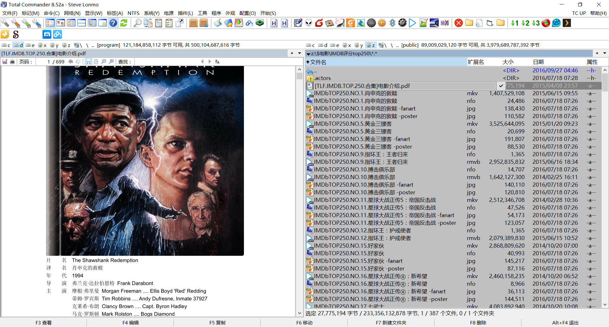Click the red circle X icon

(458, 23)
